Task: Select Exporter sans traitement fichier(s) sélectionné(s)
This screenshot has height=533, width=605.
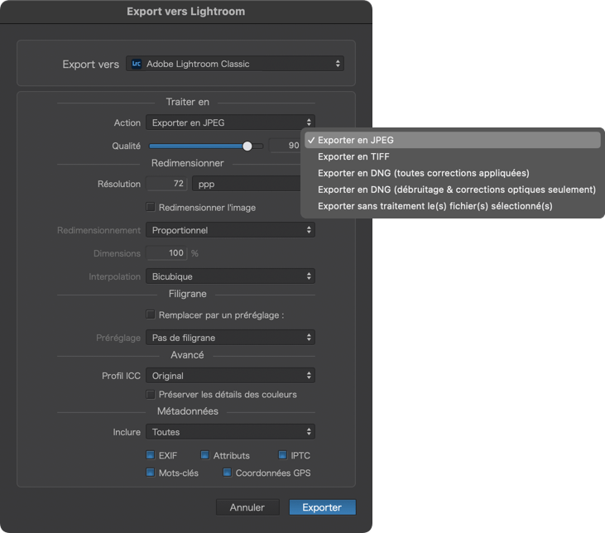Action: click(452, 206)
